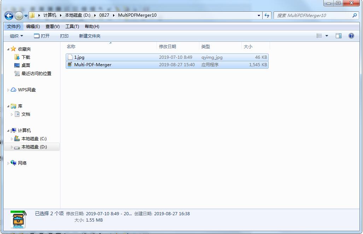Open the 查看(V) menu
363x234 pixels.
[53, 27]
